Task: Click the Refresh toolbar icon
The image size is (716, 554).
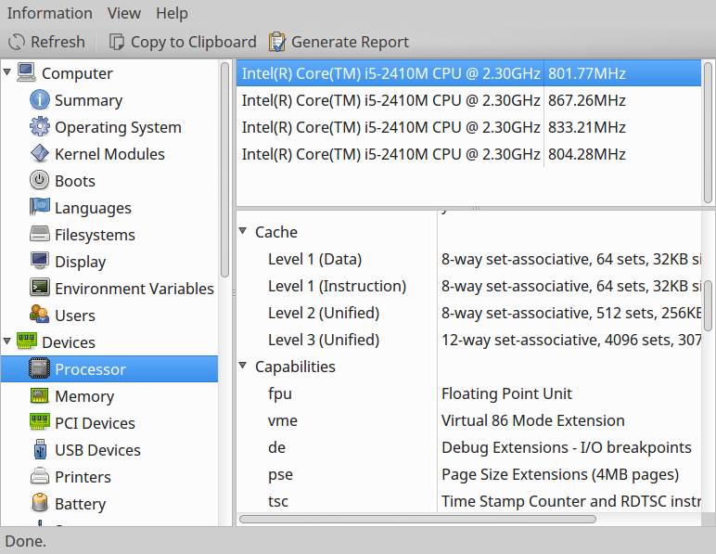Action: pyautogui.click(x=17, y=42)
